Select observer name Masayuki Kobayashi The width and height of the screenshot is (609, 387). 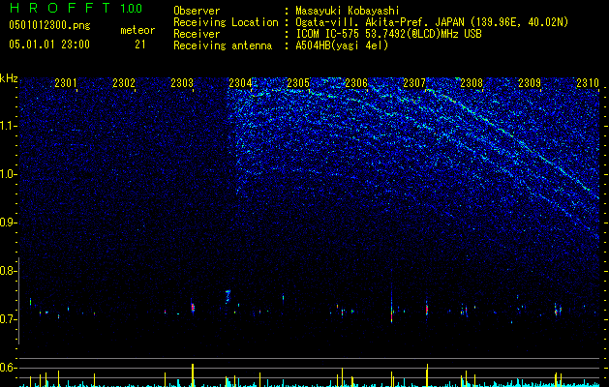click(x=348, y=11)
